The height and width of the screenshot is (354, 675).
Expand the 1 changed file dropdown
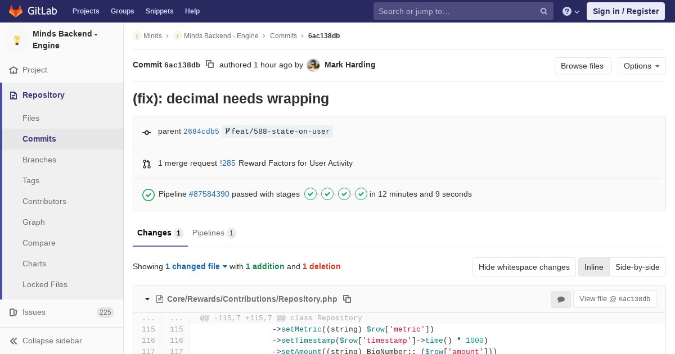tap(196, 266)
